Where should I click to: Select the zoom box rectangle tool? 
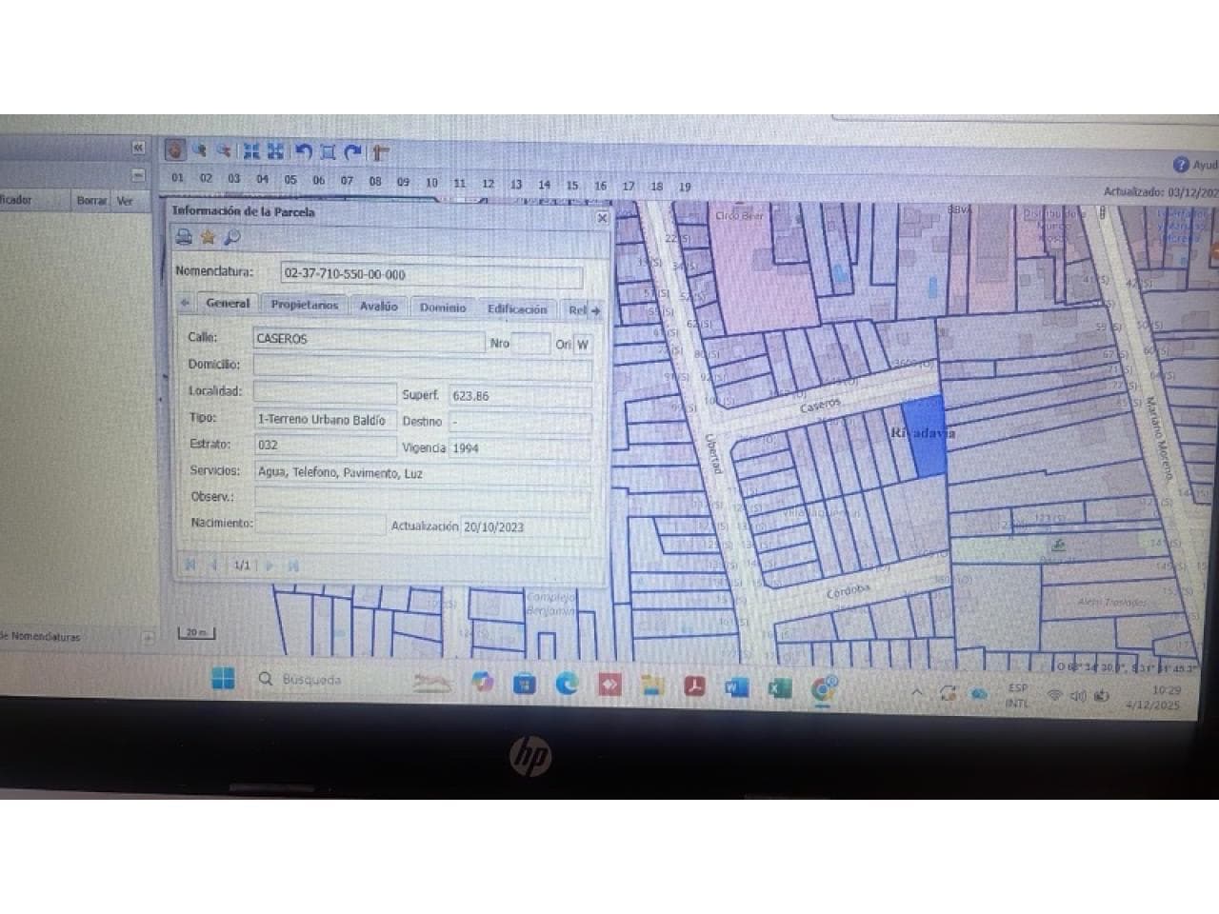pyautogui.click(x=328, y=151)
